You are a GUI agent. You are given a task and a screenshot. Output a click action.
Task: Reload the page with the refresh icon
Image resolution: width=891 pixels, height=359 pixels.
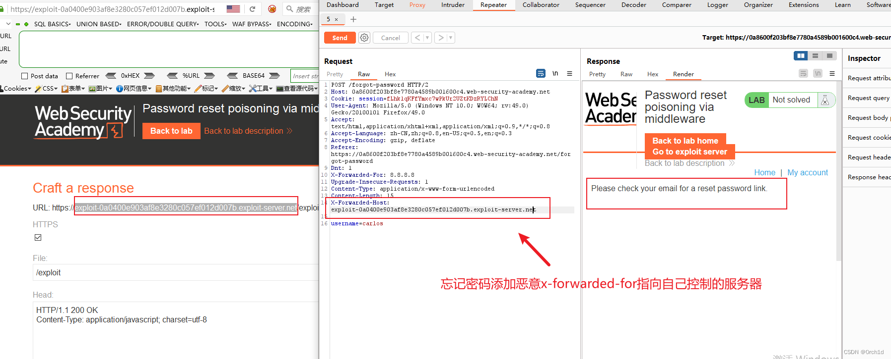point(252,9)
